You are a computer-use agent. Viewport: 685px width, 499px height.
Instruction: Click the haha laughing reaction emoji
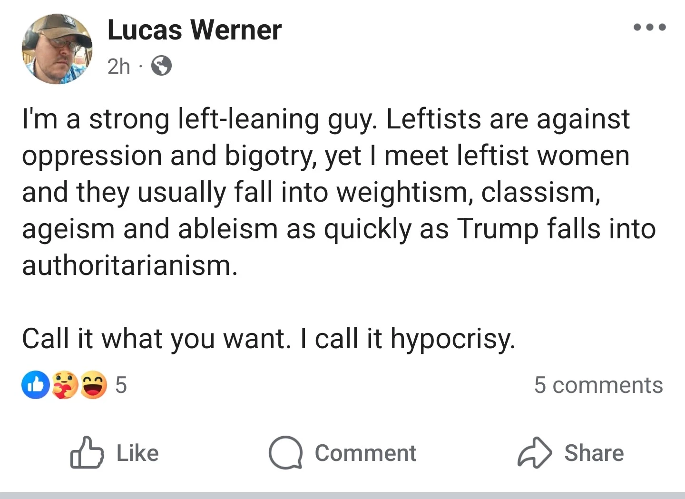tap(93, 385)
